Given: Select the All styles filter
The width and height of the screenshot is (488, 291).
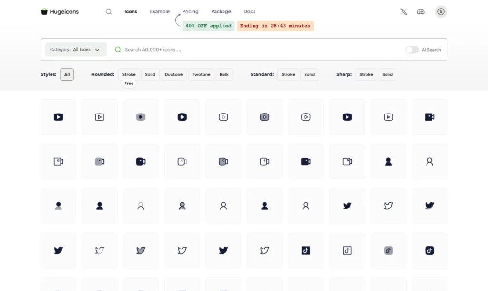Looking at the screenshot, I should pos(67,74).
